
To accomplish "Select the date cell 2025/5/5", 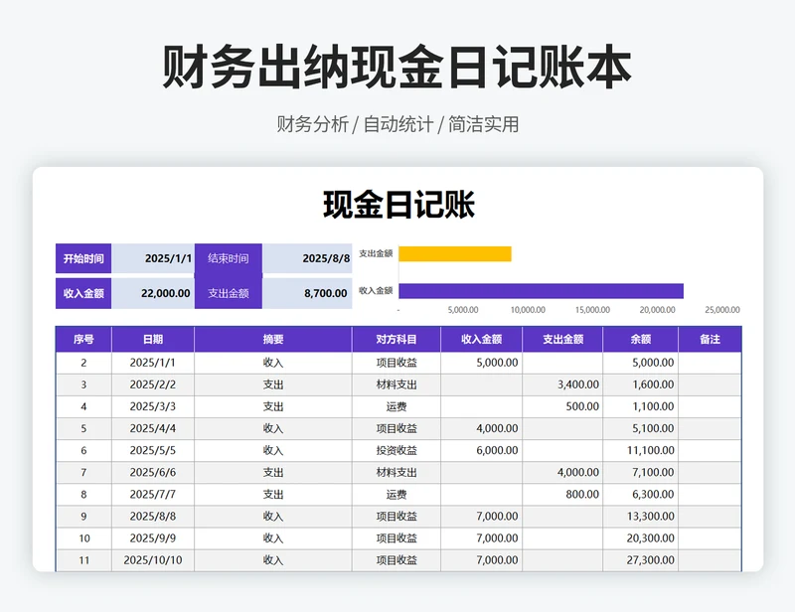I will (x=153, y=451).
